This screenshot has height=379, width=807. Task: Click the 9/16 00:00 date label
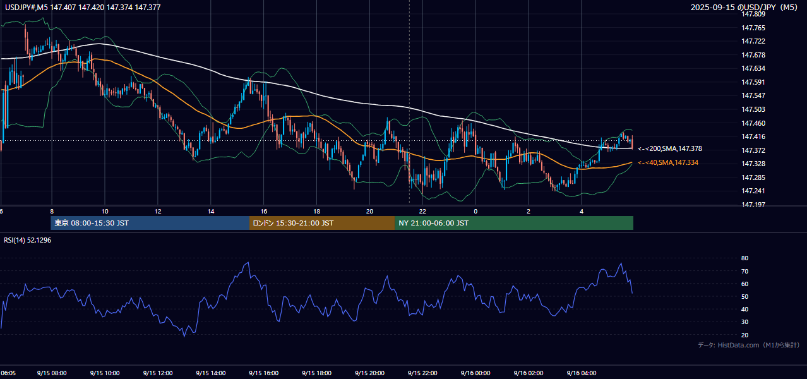[475, 373]
